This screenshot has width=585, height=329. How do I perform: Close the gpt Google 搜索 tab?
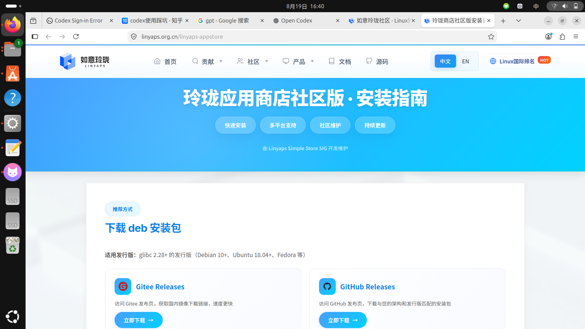pos(262,21)
